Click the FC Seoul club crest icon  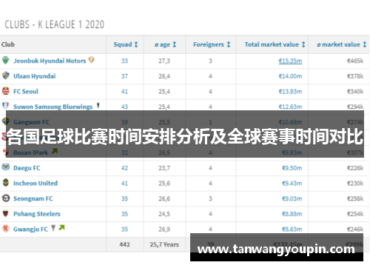(6, 91)
